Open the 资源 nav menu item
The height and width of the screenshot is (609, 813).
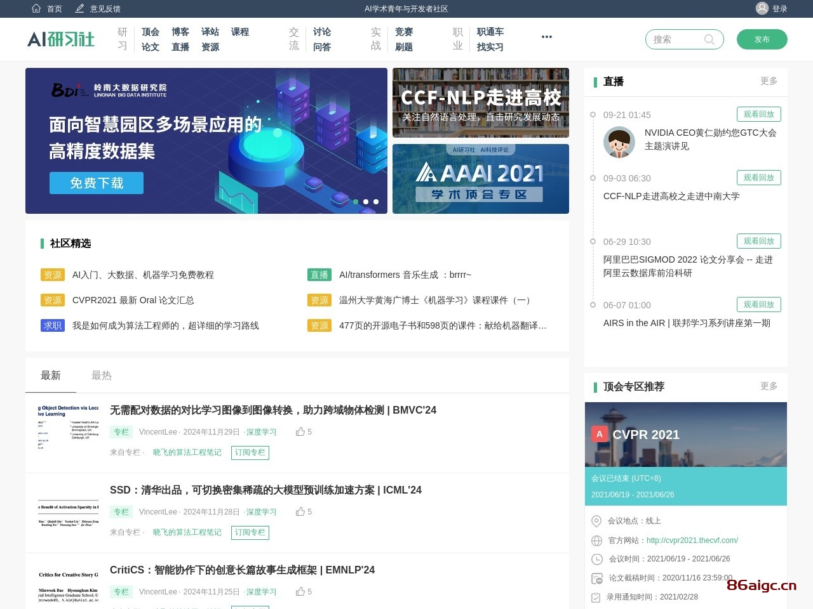pos(210,47)
